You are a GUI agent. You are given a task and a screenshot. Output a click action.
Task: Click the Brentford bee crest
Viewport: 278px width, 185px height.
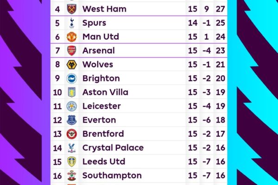click(x=71, y=134)
